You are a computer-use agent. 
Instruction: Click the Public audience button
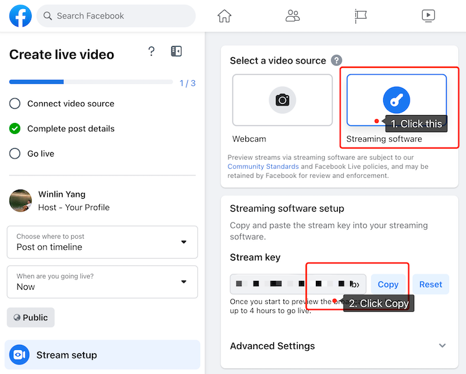pyautogui.click(x=30, y=318)
